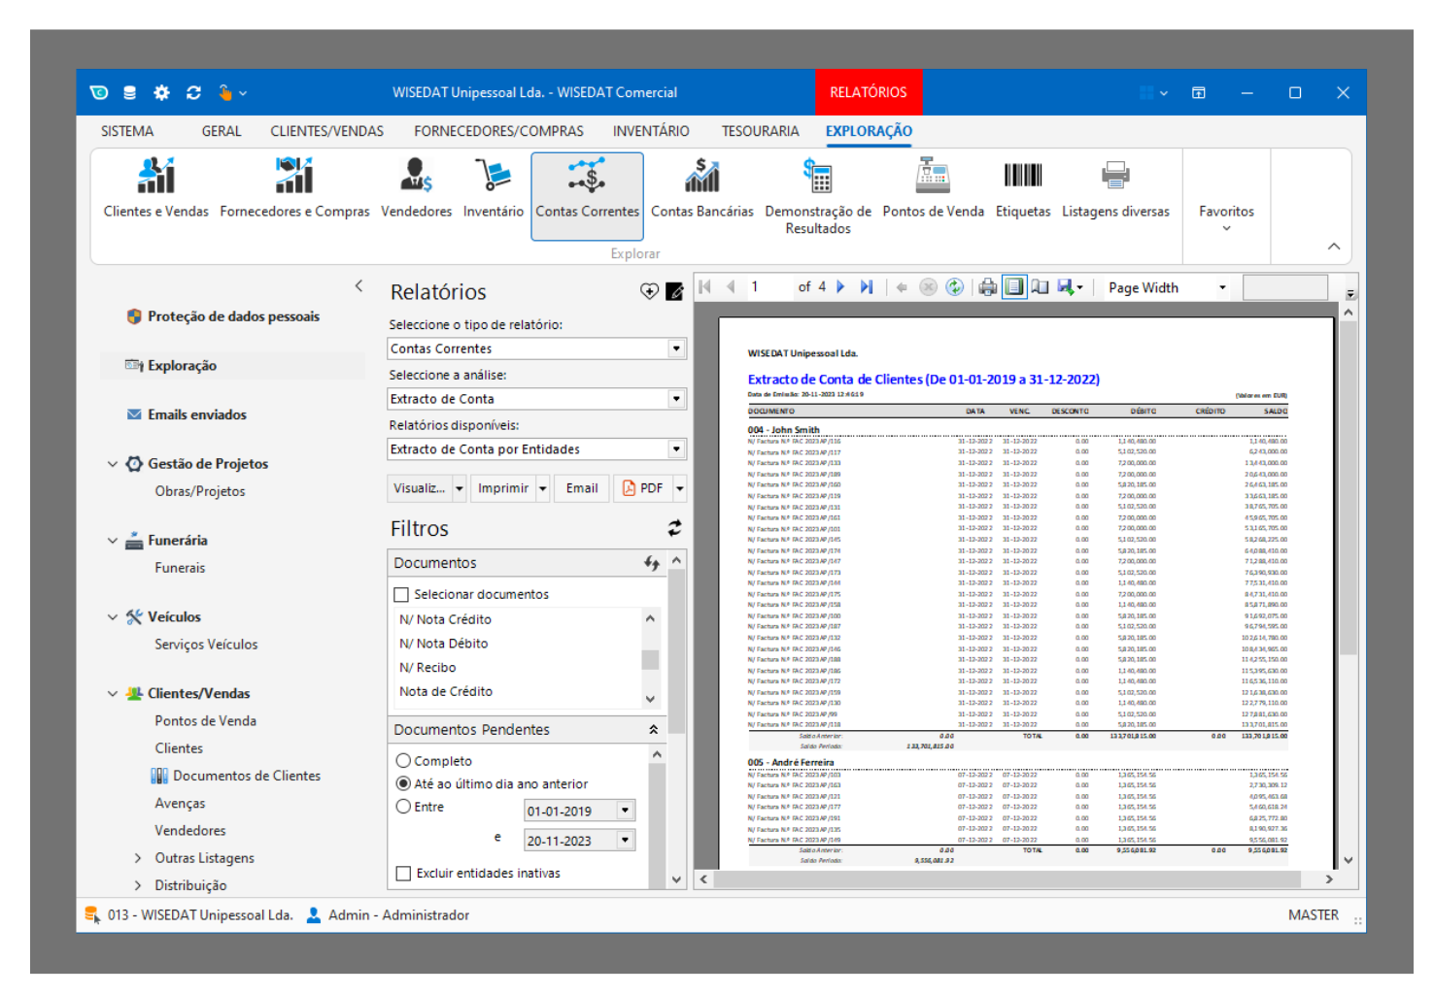Open the Page Width zoom dropdown
1434x995 pixels.
1222,288
